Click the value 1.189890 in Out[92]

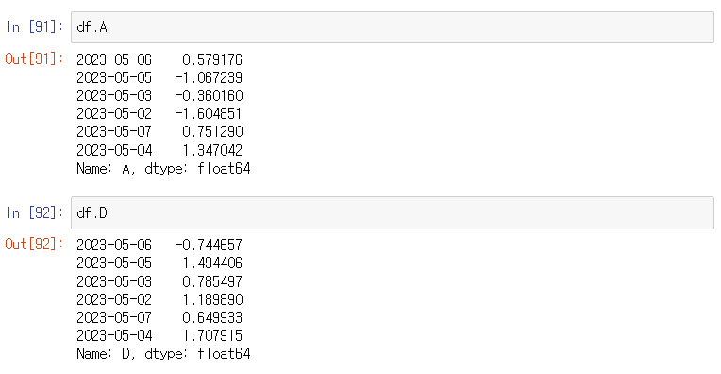212,299
